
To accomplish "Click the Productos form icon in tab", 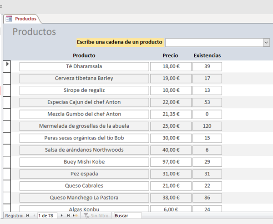I will point(9,19).
